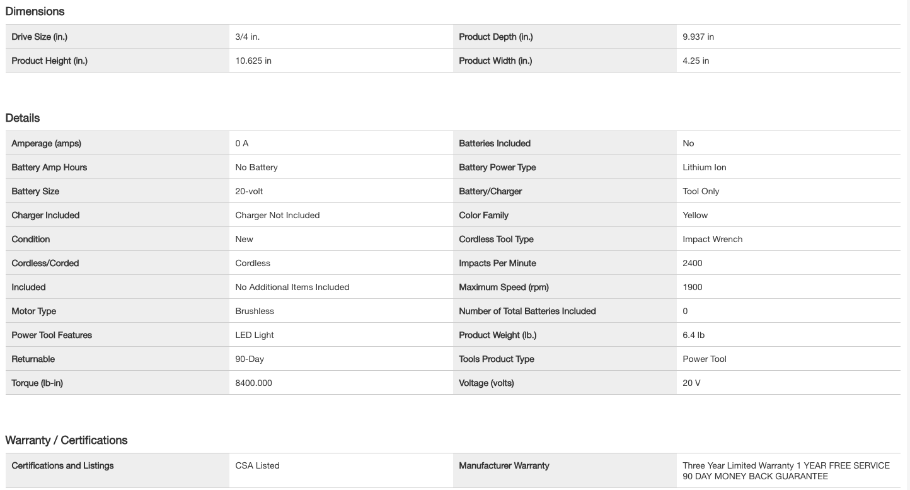The height and width of the screenshot is (490, 910).
Task: Select the Impact Wrench value
Action: tap(712, 239)
